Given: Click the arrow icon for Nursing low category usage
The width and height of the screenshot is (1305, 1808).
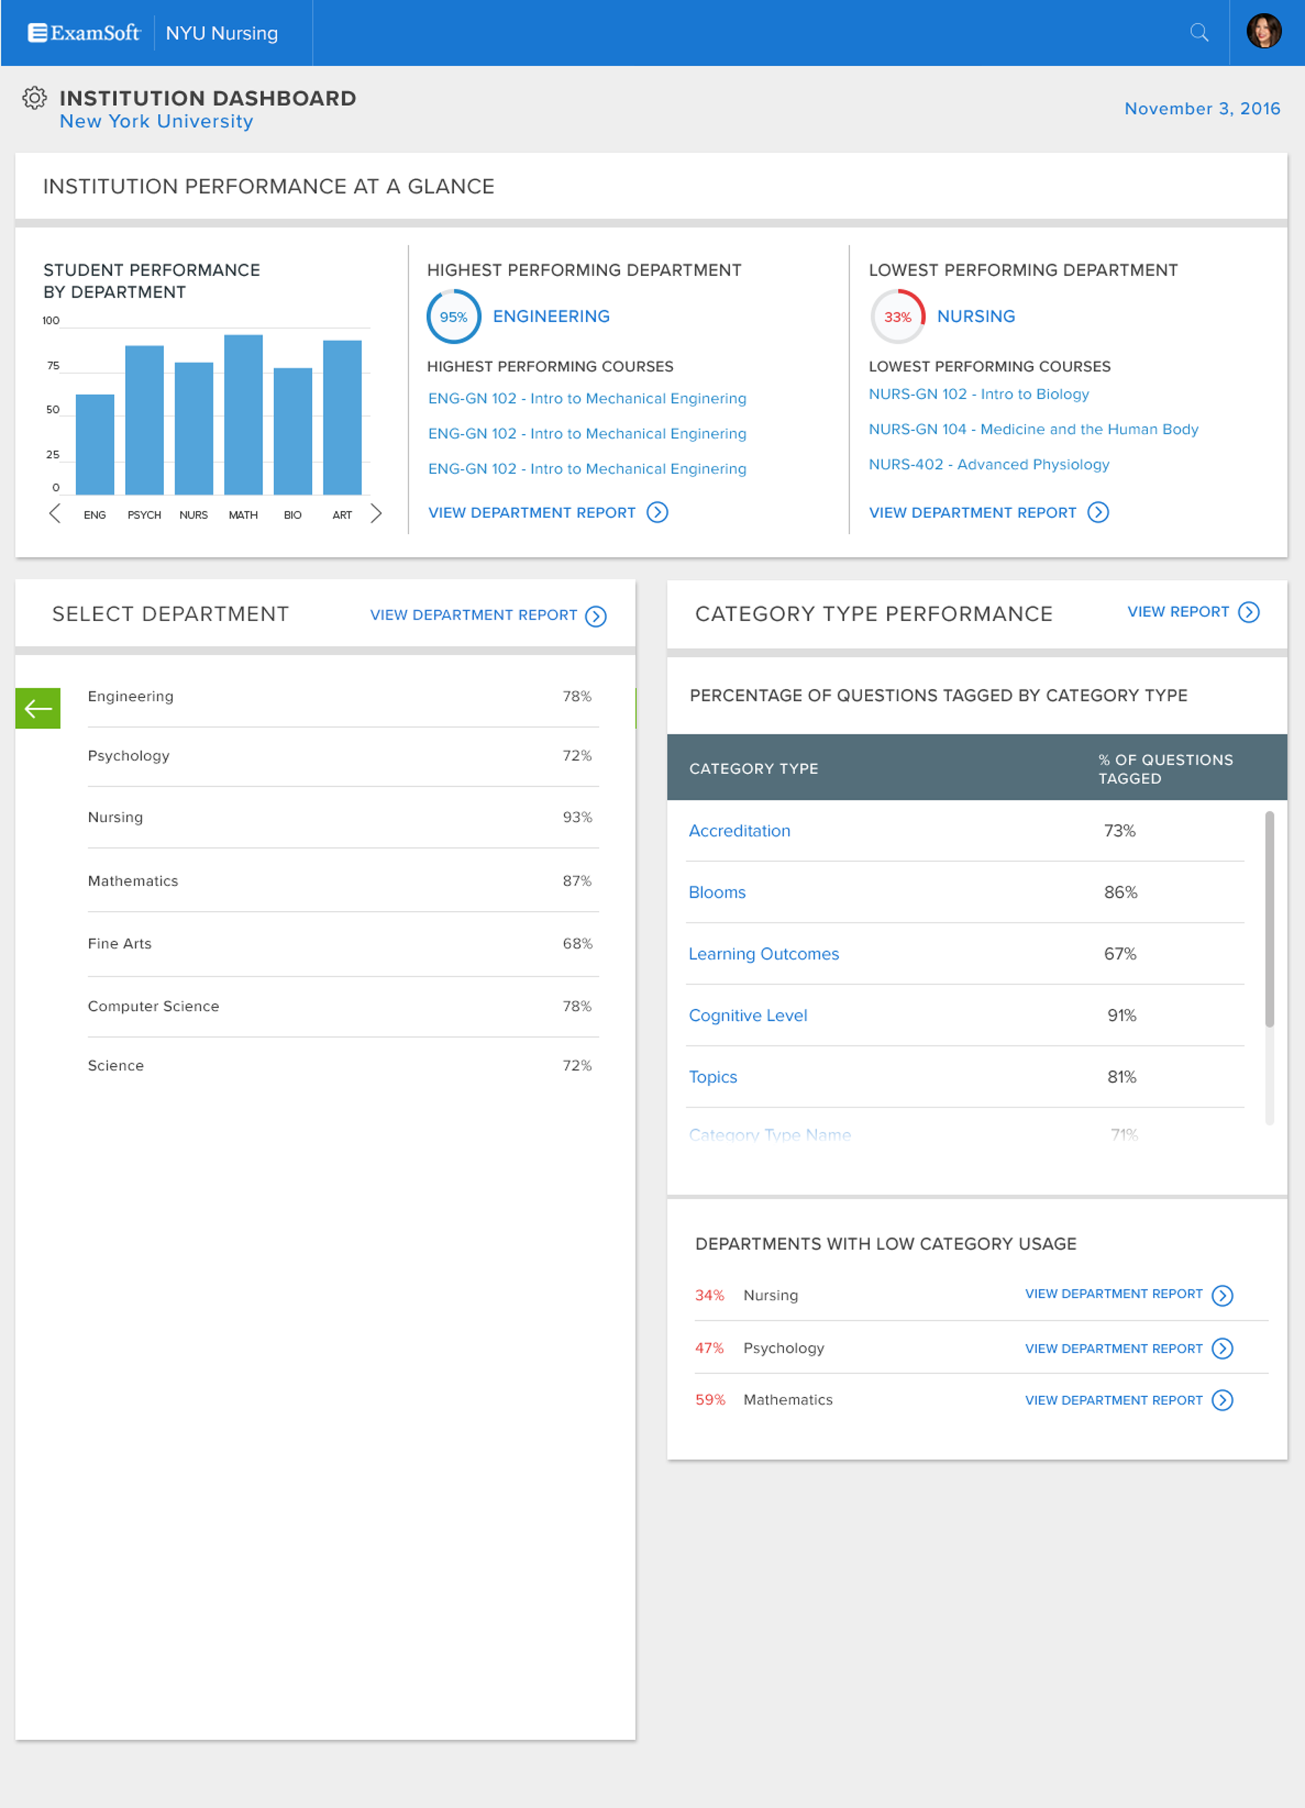Looking at the screenshot, I should point(1222,1296).
